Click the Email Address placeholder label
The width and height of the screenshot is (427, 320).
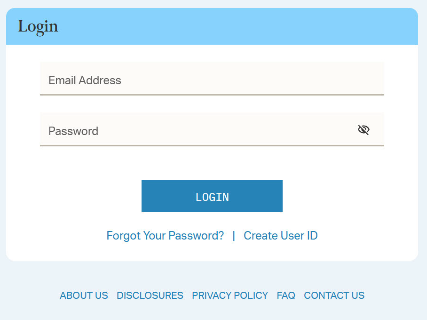tap(85, 80)
